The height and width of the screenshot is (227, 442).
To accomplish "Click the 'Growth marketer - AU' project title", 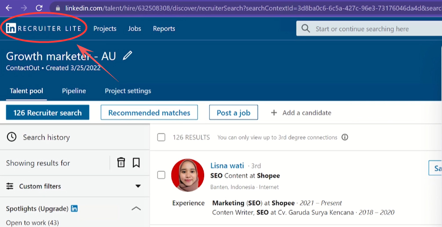I will (61, 56).
